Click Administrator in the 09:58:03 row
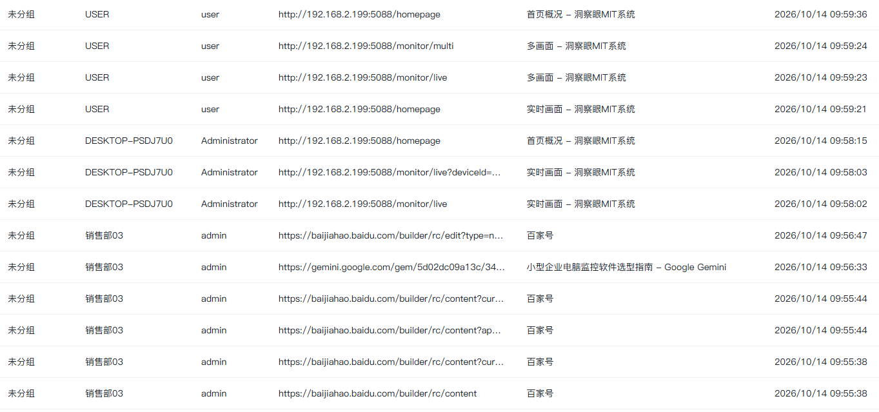 [x=230, y=172]
